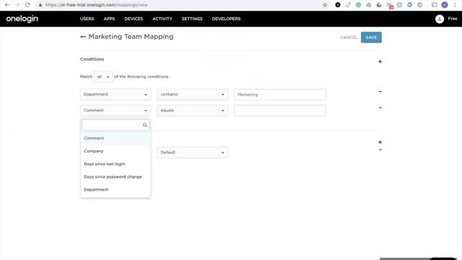The image size is (462, 260).
Task: Remove the Department condition with its minus icon
Action: 380,92
